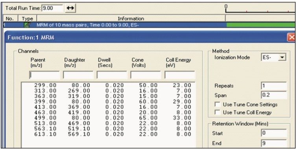Select the 413.00 parent channel row
The width and height of the screenshot is (297, 150).
tap(108, 107)
